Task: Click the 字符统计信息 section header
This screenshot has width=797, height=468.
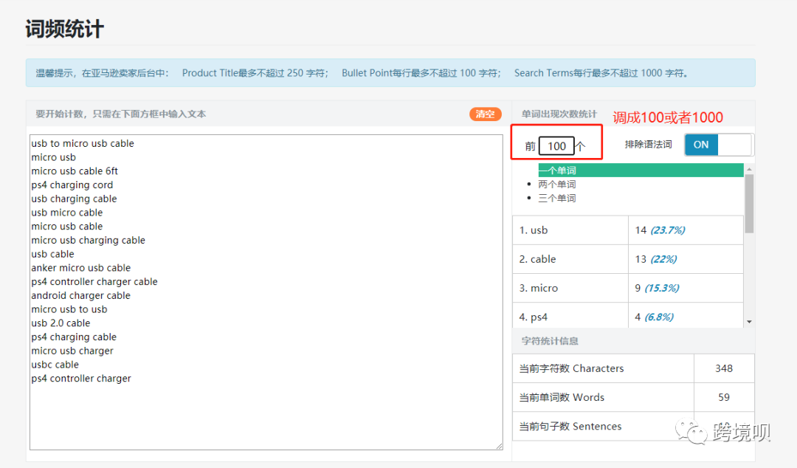Action: click(x=550, y=341)
